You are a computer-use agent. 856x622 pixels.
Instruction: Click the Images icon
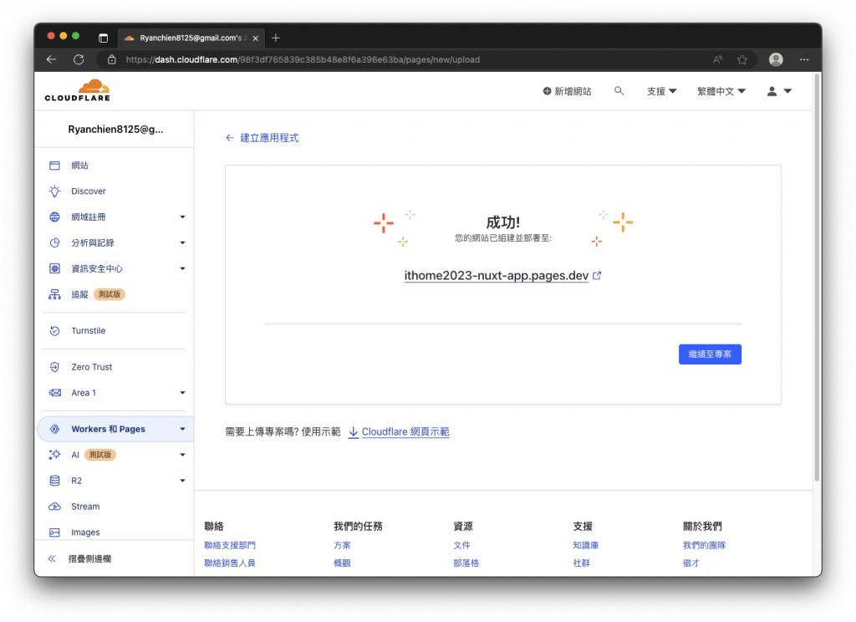(54, 532)
